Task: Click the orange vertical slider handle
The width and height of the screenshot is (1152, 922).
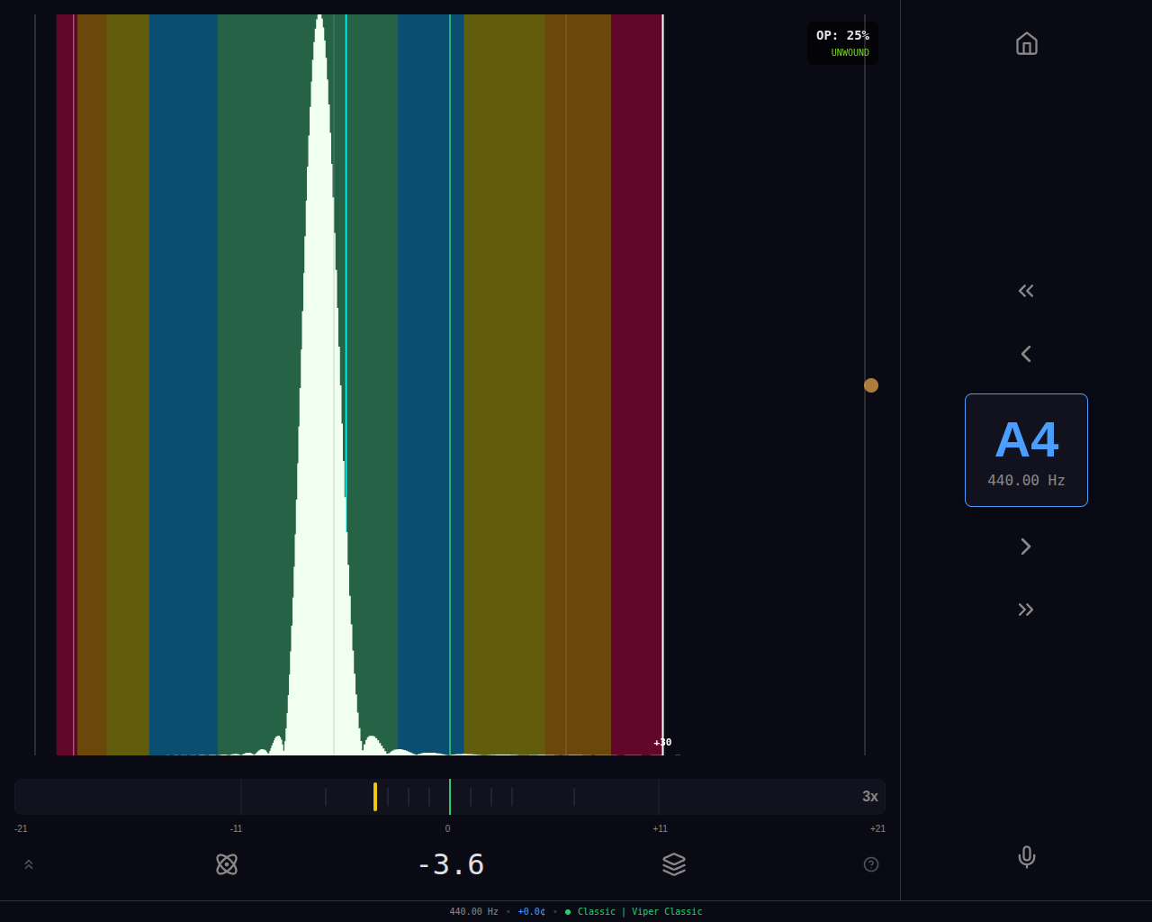Action: (x=870, y=385)
